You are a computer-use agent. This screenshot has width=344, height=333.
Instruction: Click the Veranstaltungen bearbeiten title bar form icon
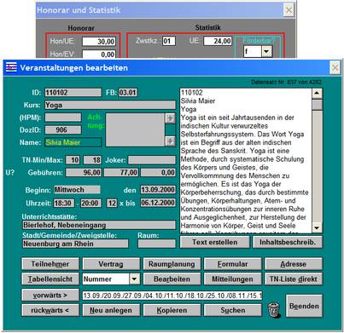[x=11, y=67]
